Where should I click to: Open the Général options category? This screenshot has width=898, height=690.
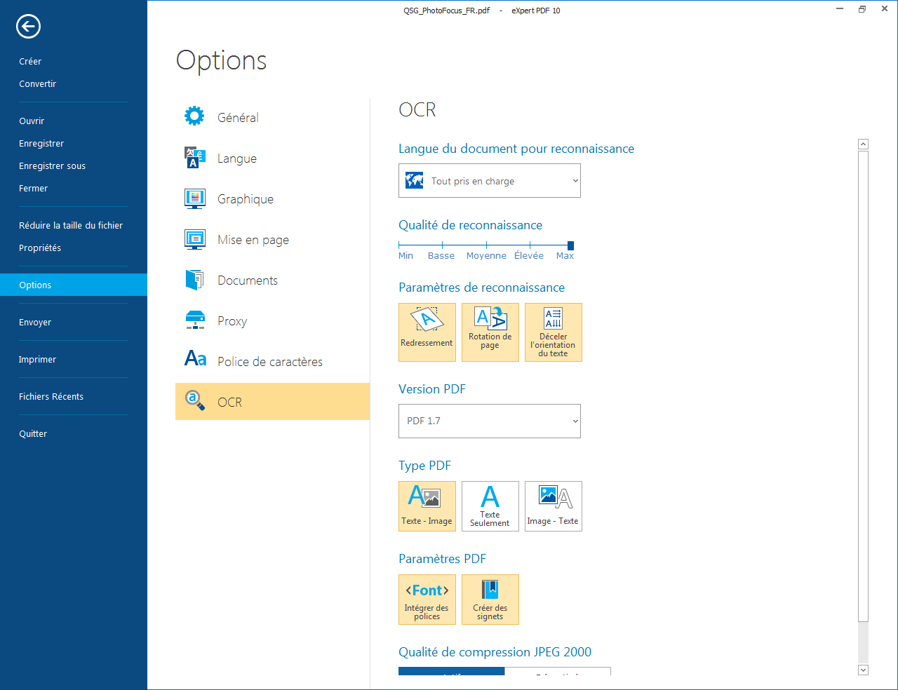pos(272,117)
